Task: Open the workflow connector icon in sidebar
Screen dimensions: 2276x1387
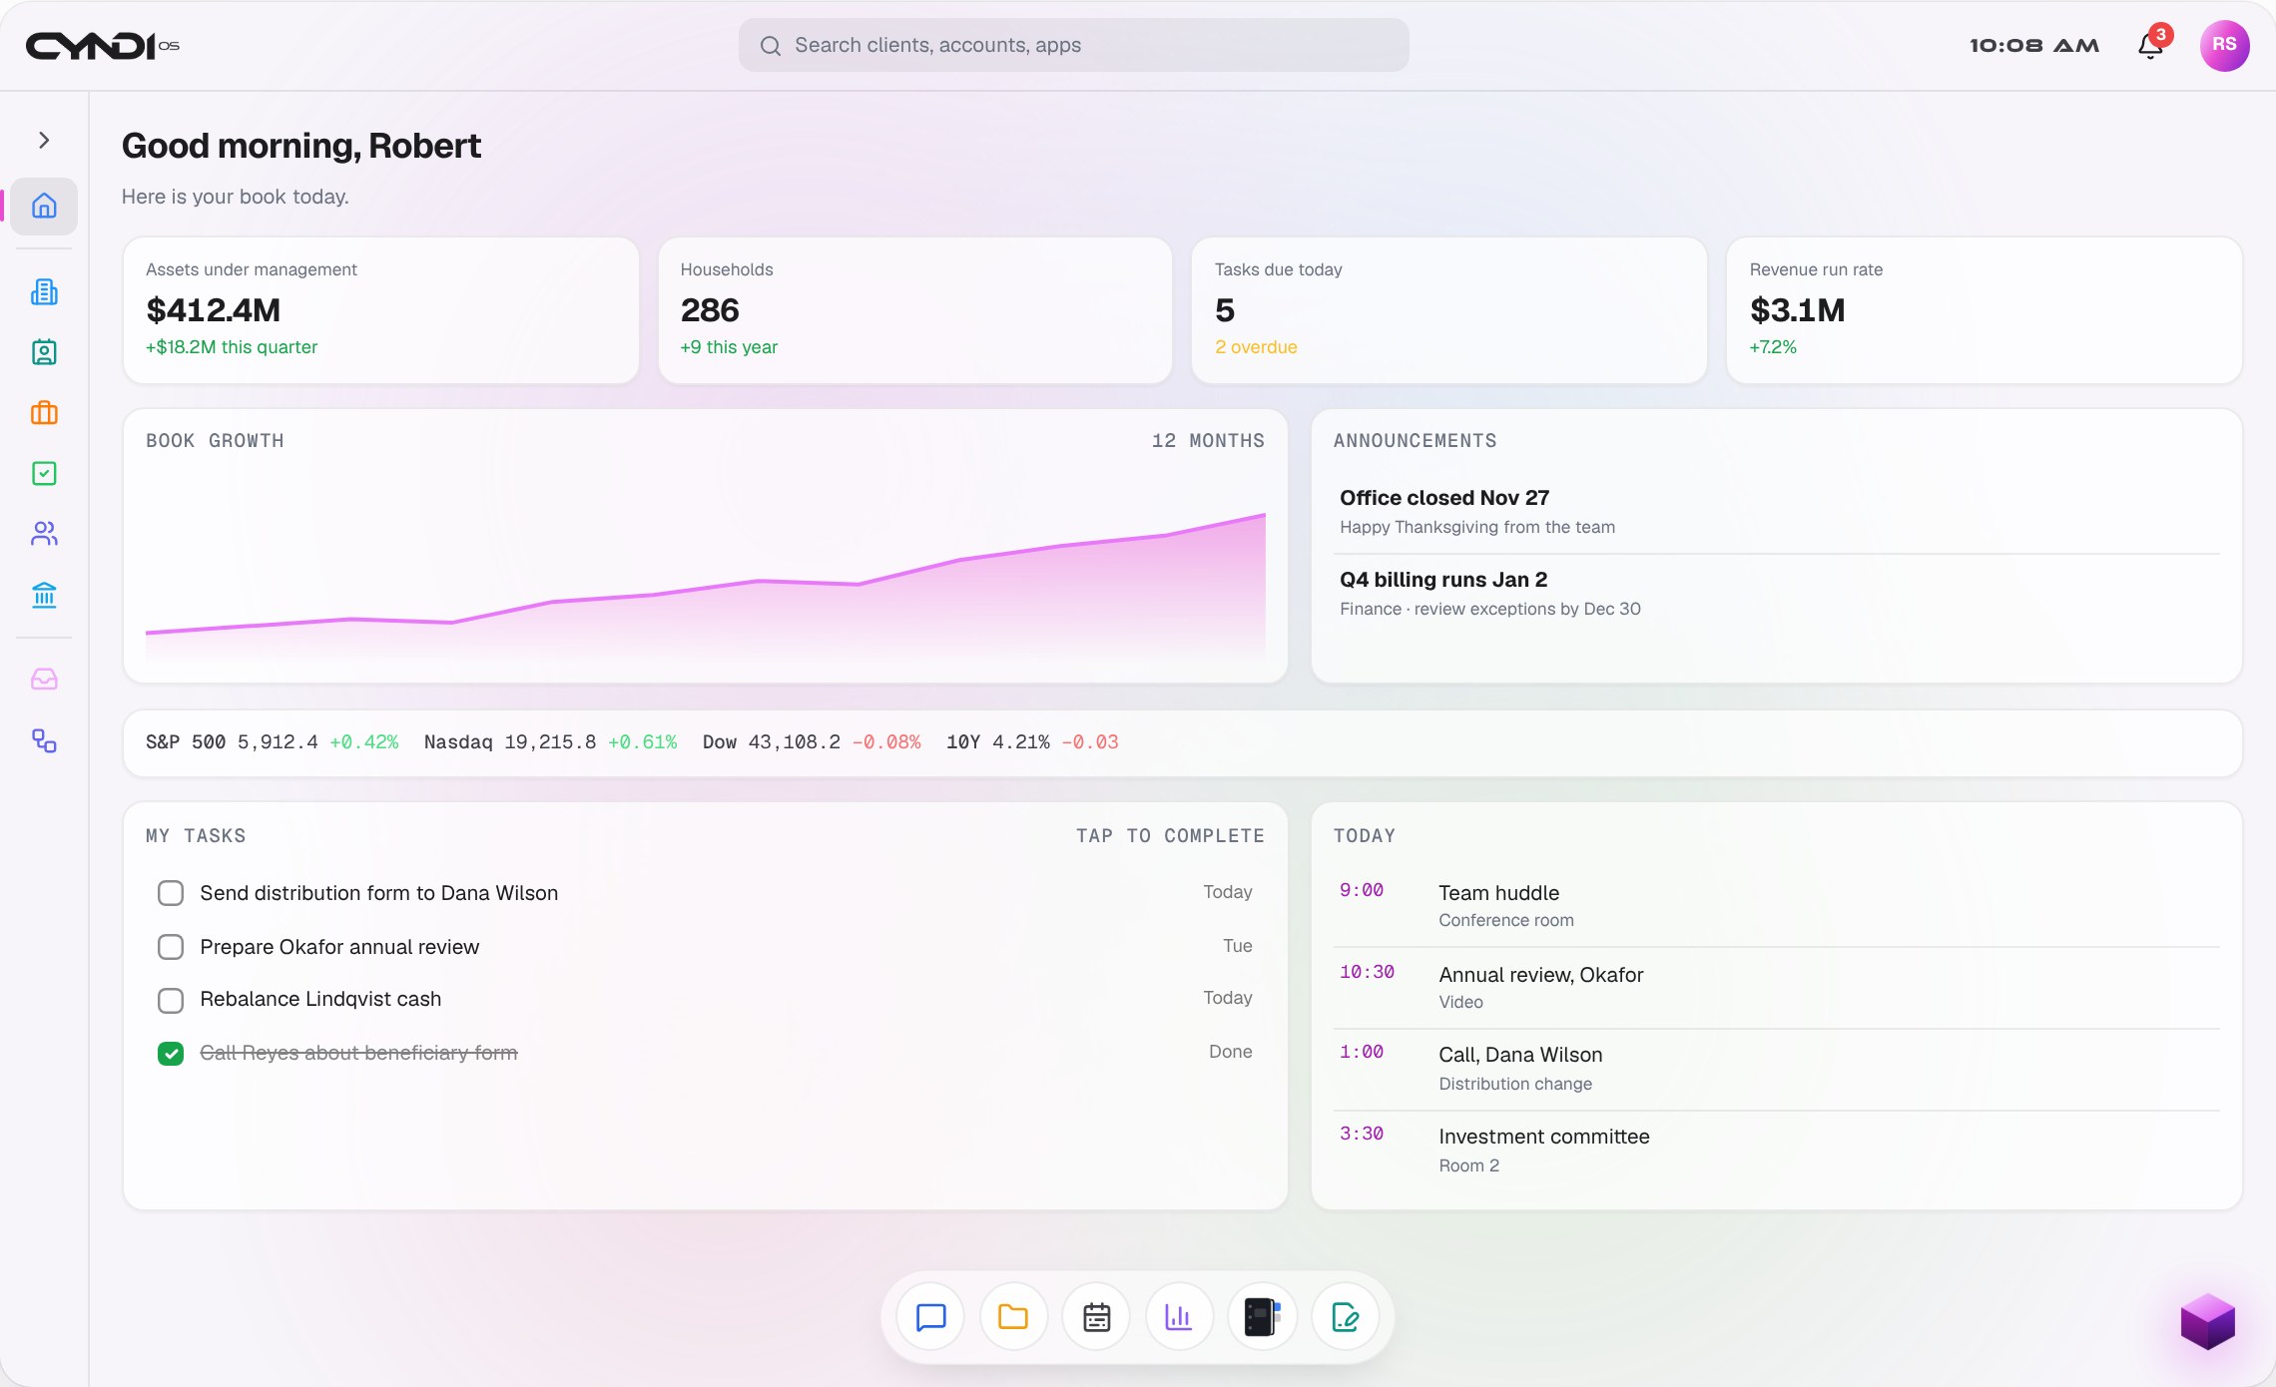Action: click(44, 741)
